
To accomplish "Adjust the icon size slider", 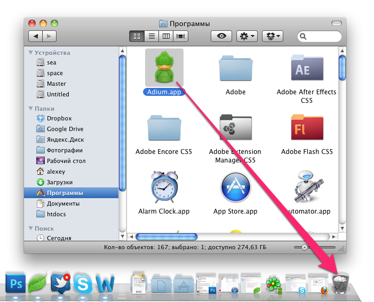I will (304, 248).
